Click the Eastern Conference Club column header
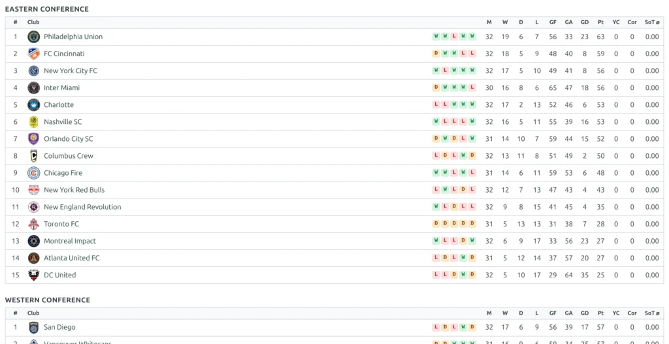Image resolution: width=669 pixels, height=344 pixels. coord(33,22)
